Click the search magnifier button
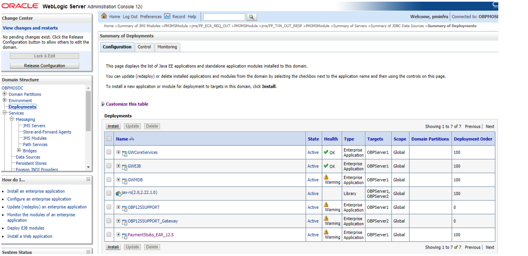This screenshot has height=256, width=528. point(251,17)
